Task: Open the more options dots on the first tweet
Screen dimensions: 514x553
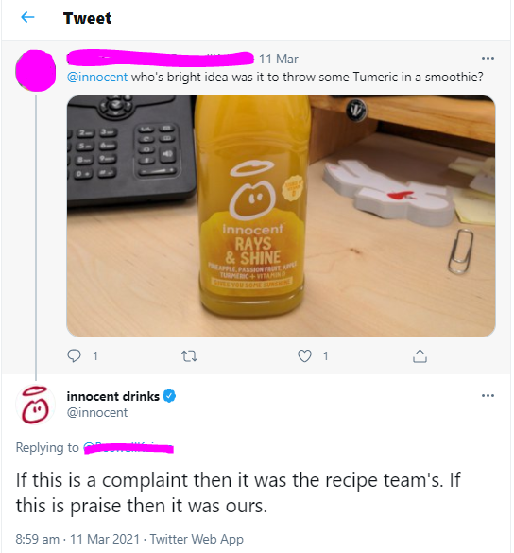Action: coord(488,59)
